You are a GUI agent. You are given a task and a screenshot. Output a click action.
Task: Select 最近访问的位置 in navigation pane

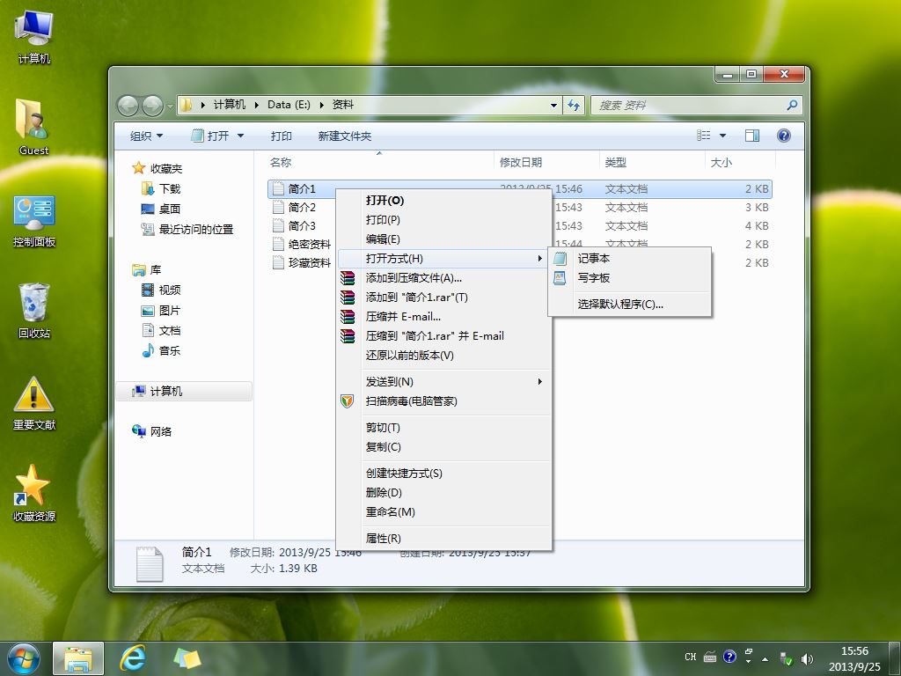187,230
